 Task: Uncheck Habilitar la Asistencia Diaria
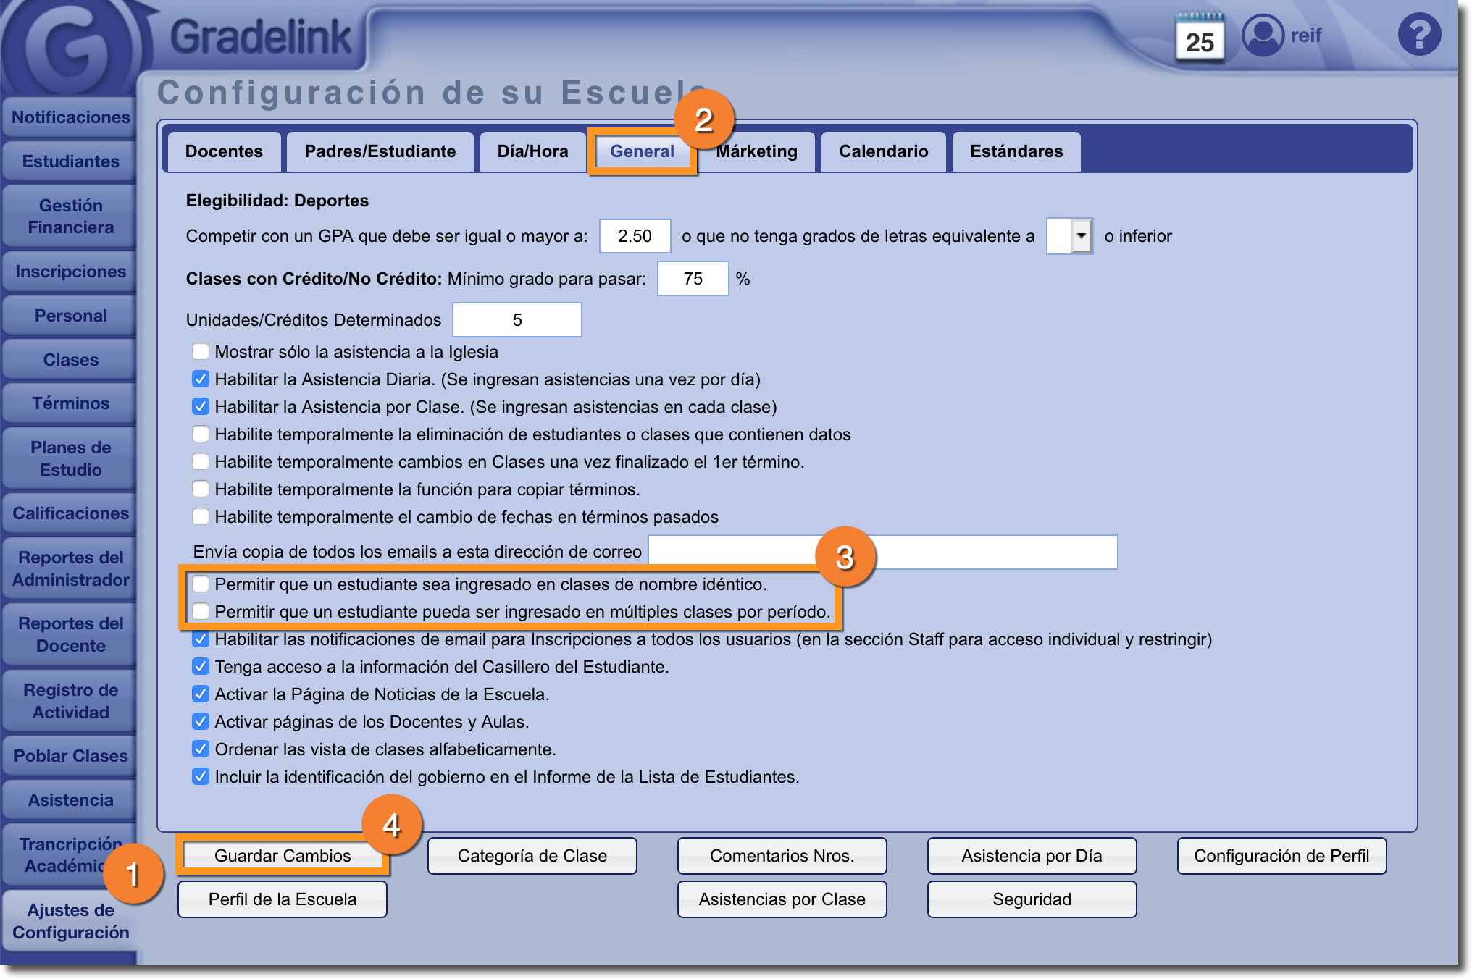(x=201, y=379)
